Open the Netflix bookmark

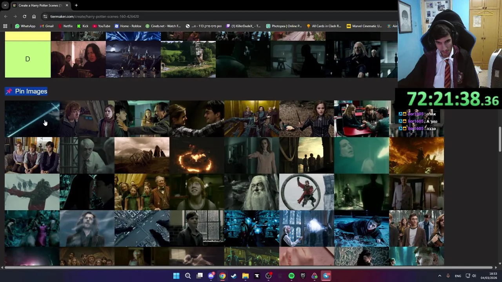(65, 26)
